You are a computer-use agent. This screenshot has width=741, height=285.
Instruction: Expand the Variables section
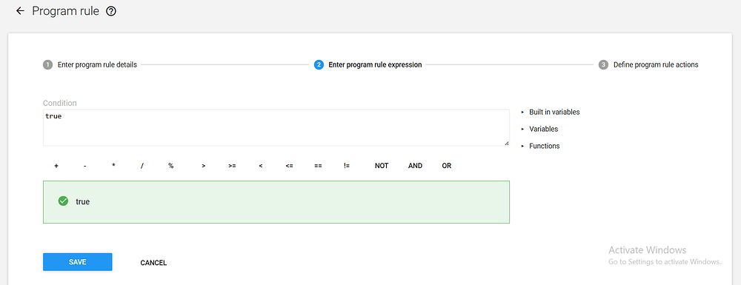pyautogui.click(x=539, y=129)
